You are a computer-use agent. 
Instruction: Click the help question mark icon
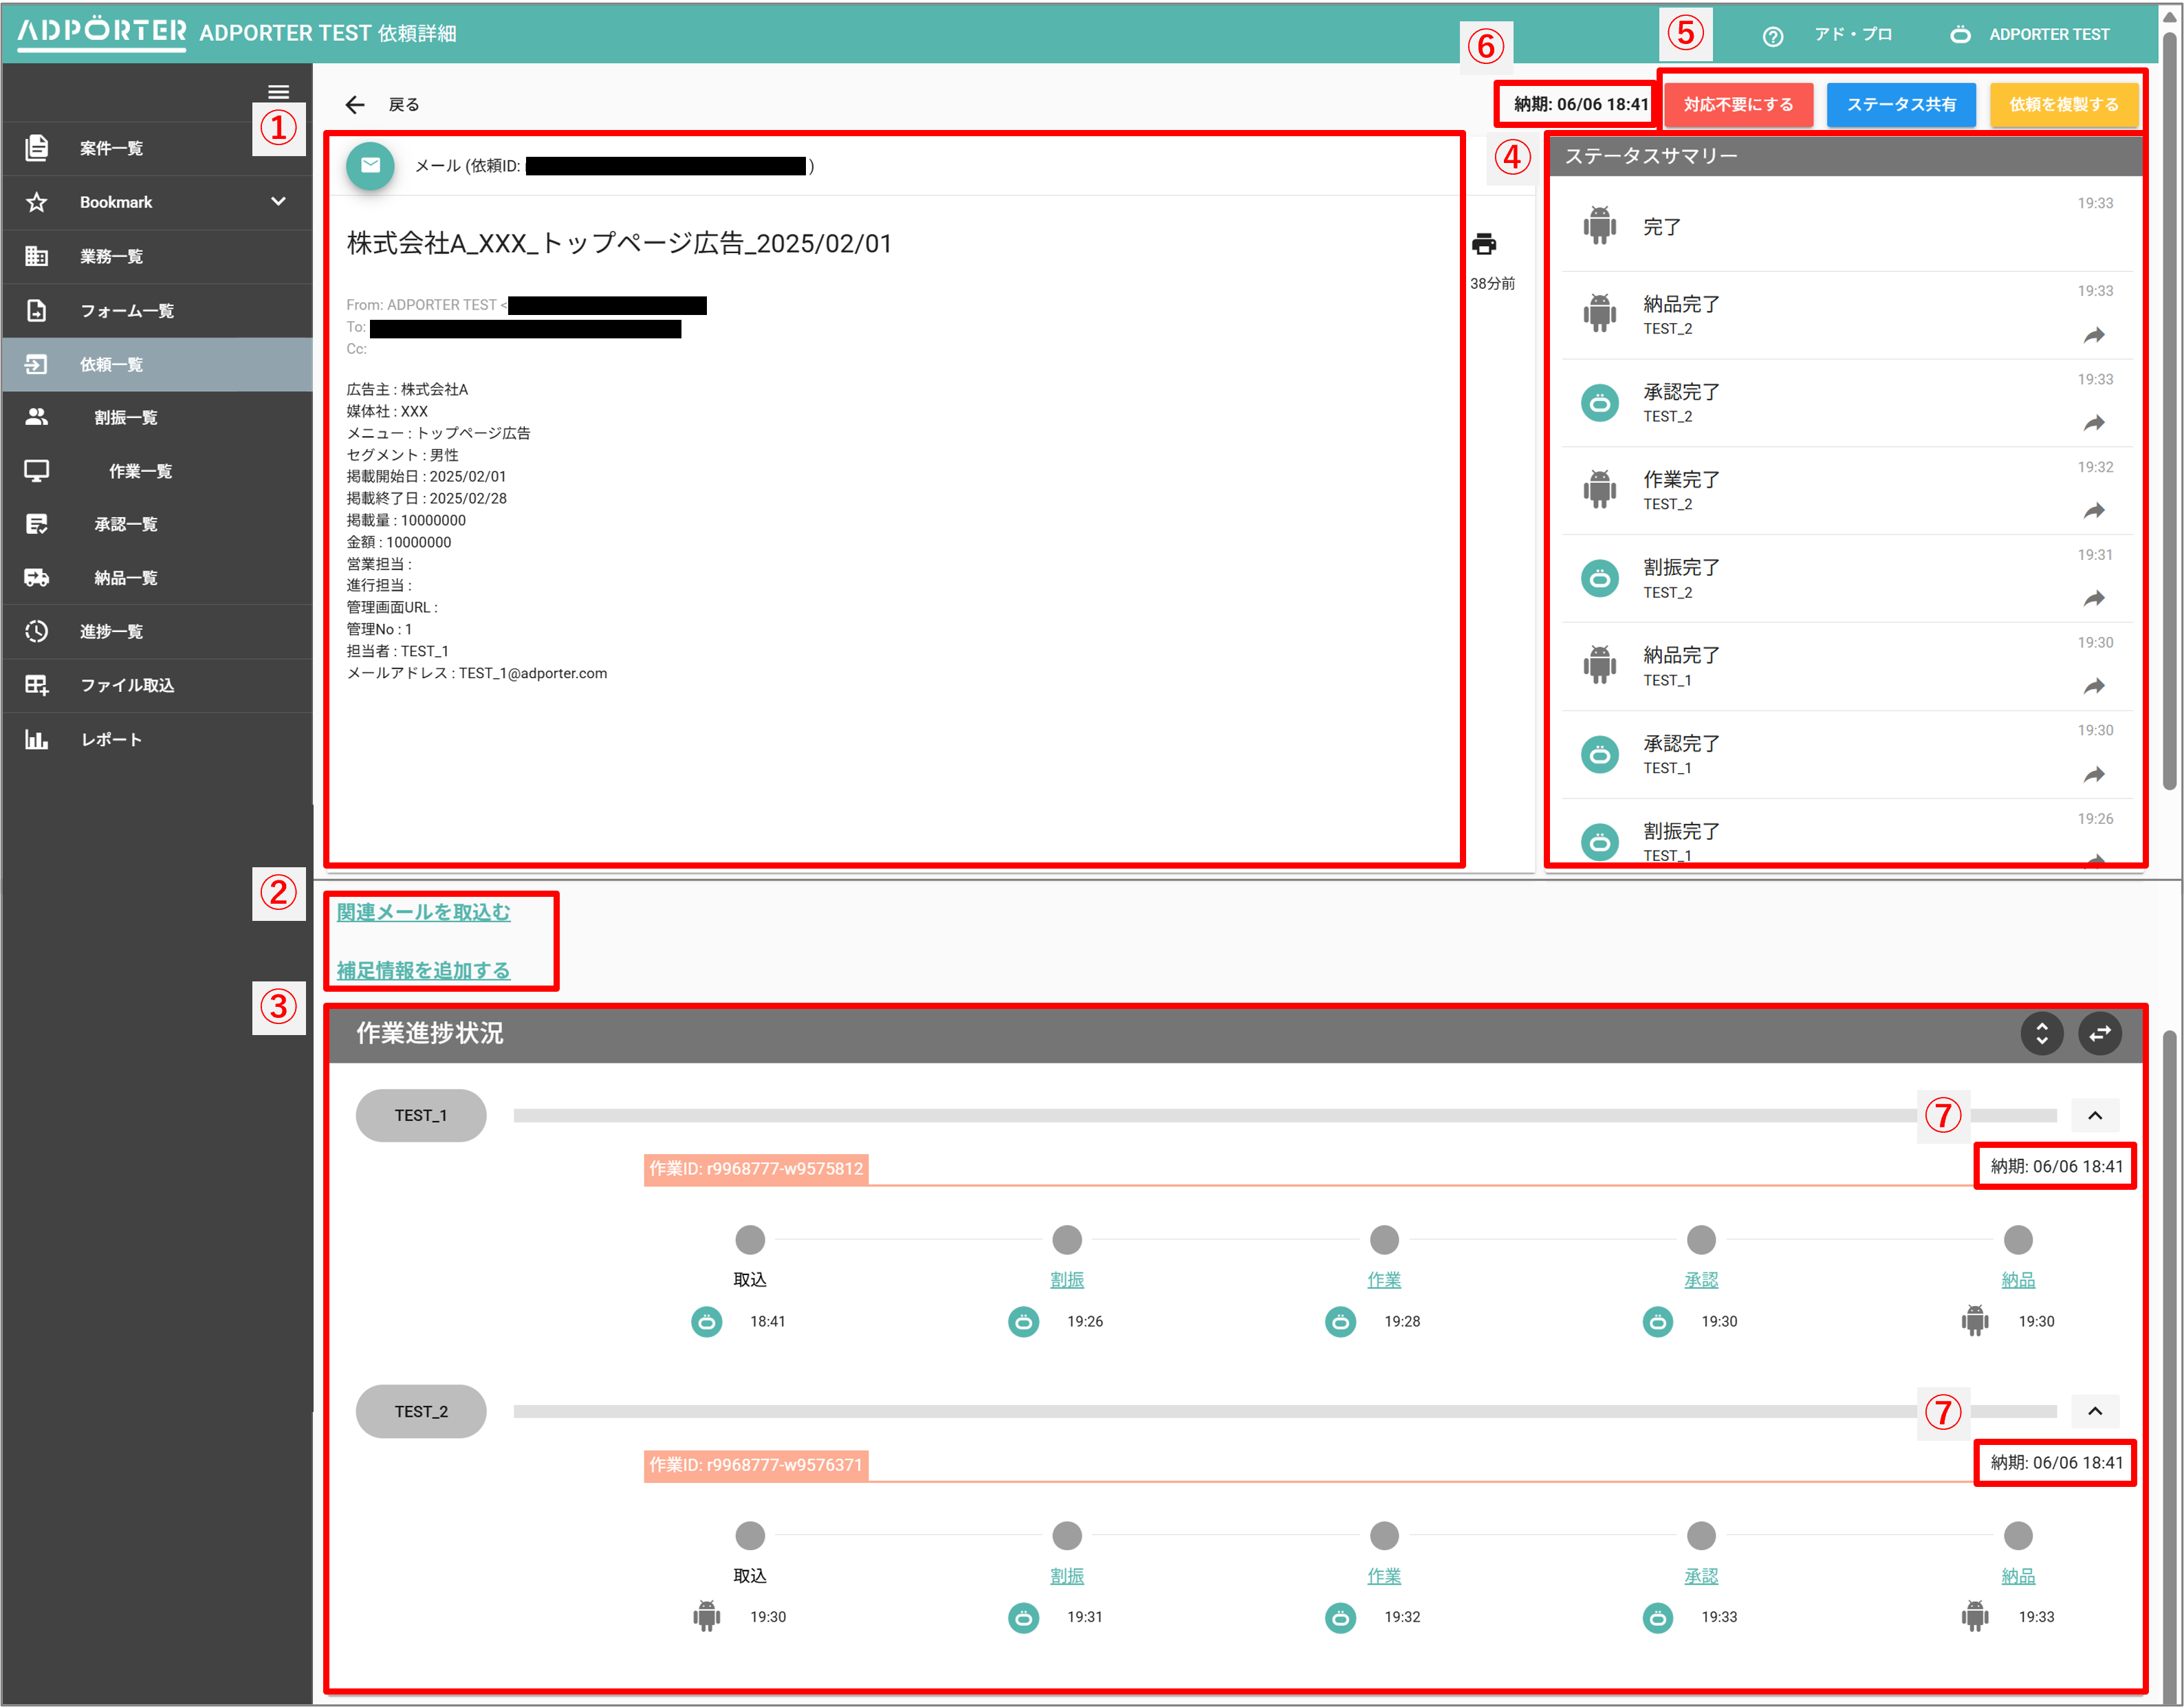pyautogui.click(x=1772, y=36)
